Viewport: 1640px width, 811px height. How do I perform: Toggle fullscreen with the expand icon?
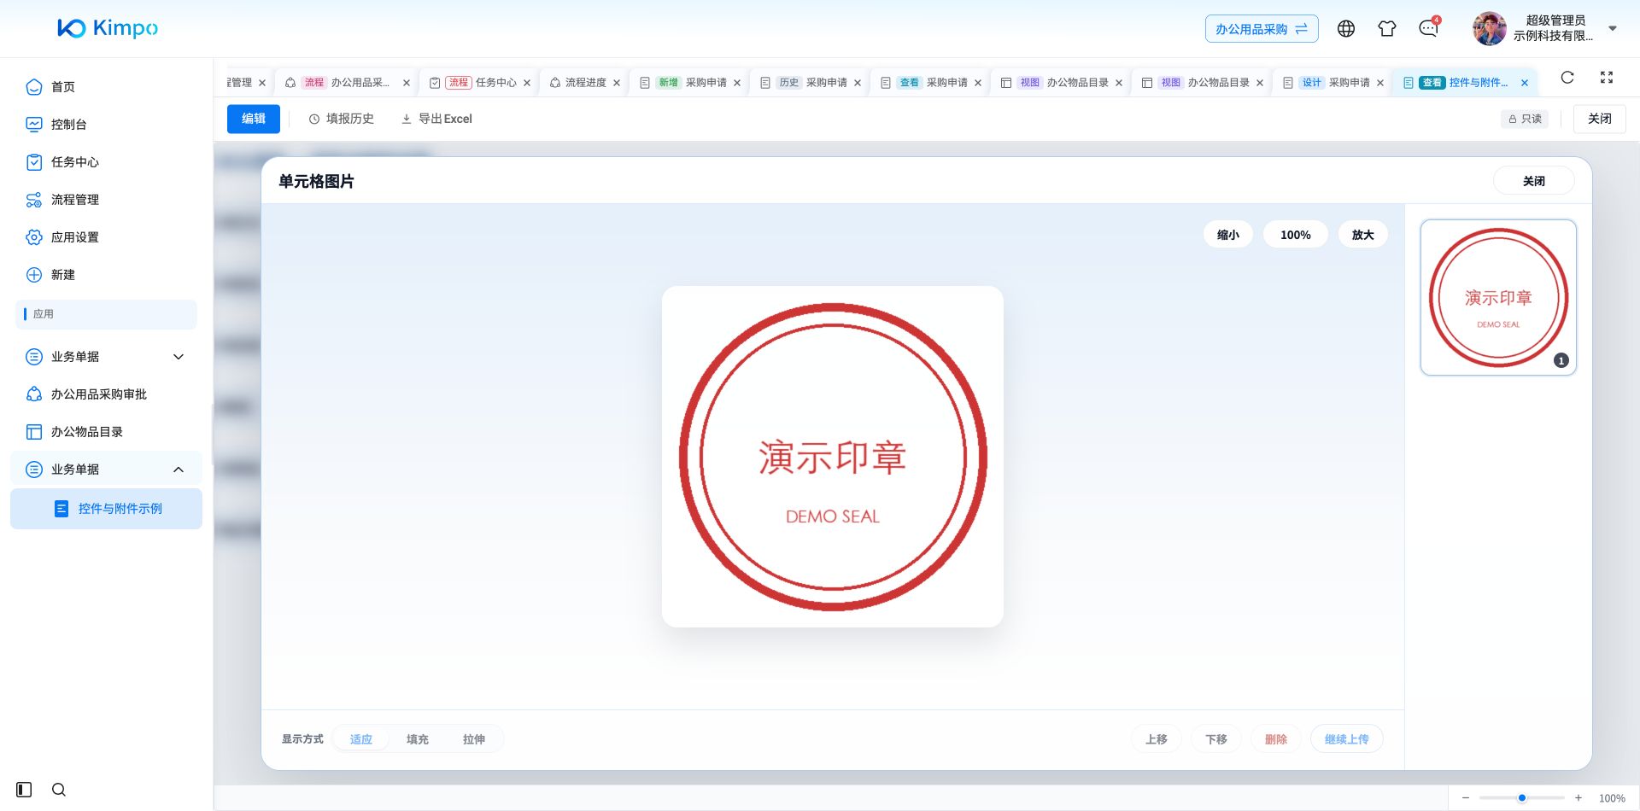(1607, 78)
